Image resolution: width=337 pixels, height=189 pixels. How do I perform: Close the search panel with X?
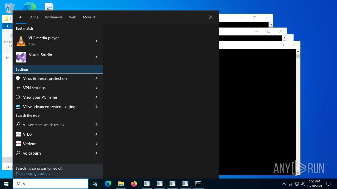[211, 17]
